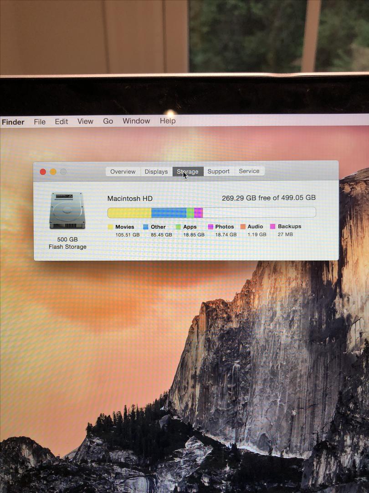This screenshot has height=493, width=369.
Task: Click the 'Audio' legend label
Action: (255, 226)
